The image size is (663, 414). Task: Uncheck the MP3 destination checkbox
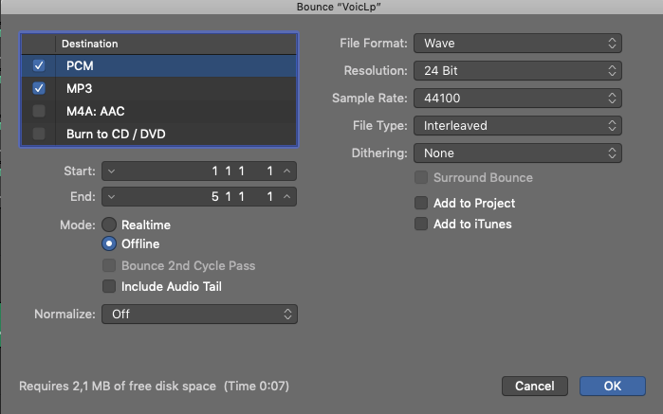39,88
